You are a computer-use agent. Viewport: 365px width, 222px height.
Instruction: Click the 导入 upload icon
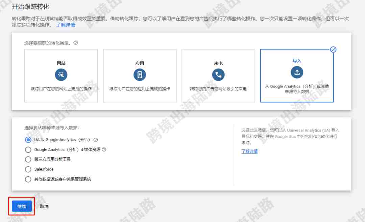[297, 72]
